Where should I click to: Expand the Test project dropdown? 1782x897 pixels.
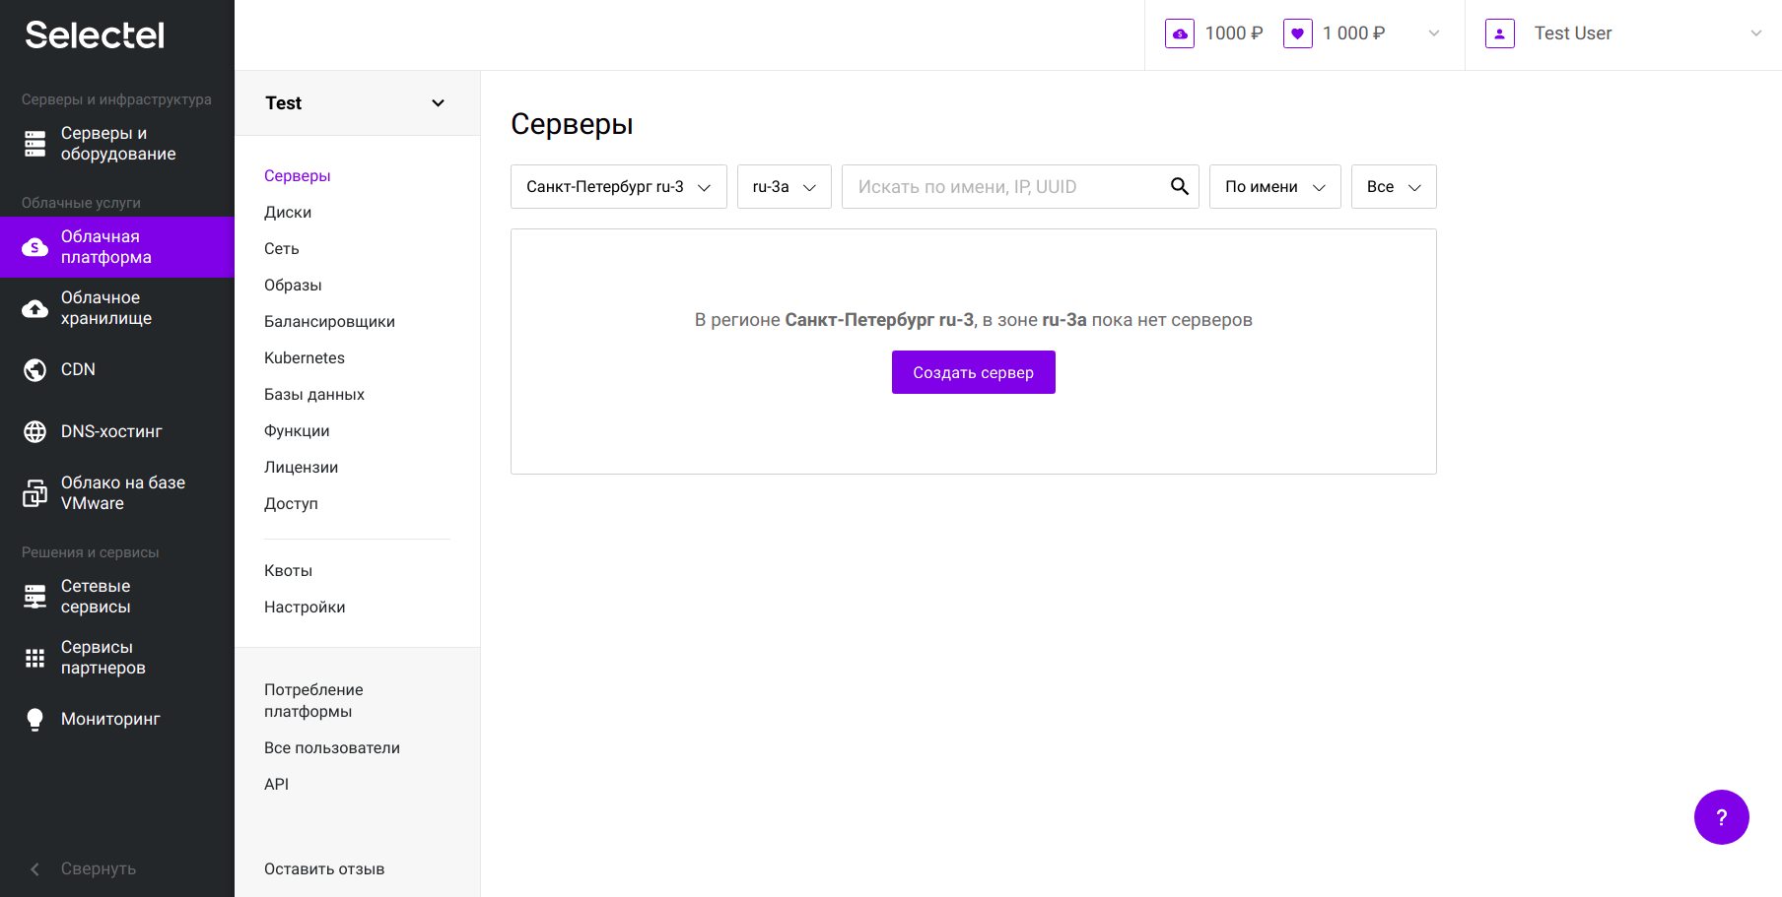click(357, 103)
